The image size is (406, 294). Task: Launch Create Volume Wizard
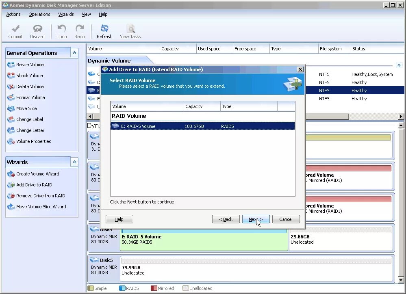[33, 174]
